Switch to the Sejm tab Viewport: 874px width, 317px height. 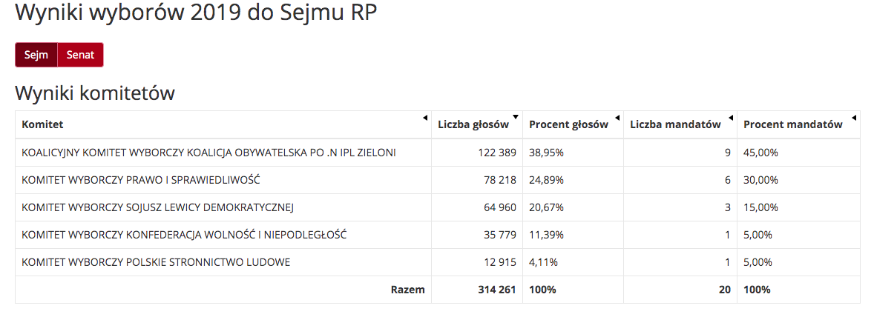[36, 55]
